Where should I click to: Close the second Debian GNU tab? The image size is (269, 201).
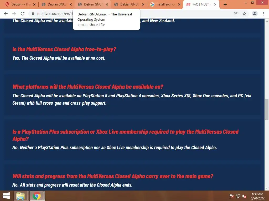pos(71,5)
